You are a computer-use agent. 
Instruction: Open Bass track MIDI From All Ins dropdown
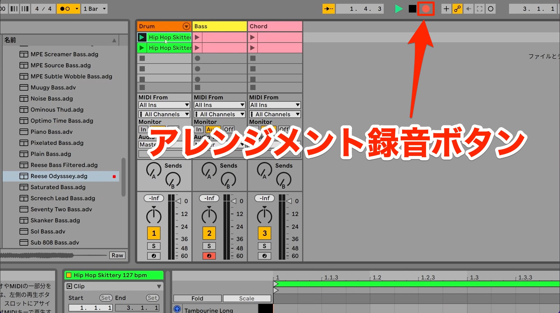(x=219, y=105)
